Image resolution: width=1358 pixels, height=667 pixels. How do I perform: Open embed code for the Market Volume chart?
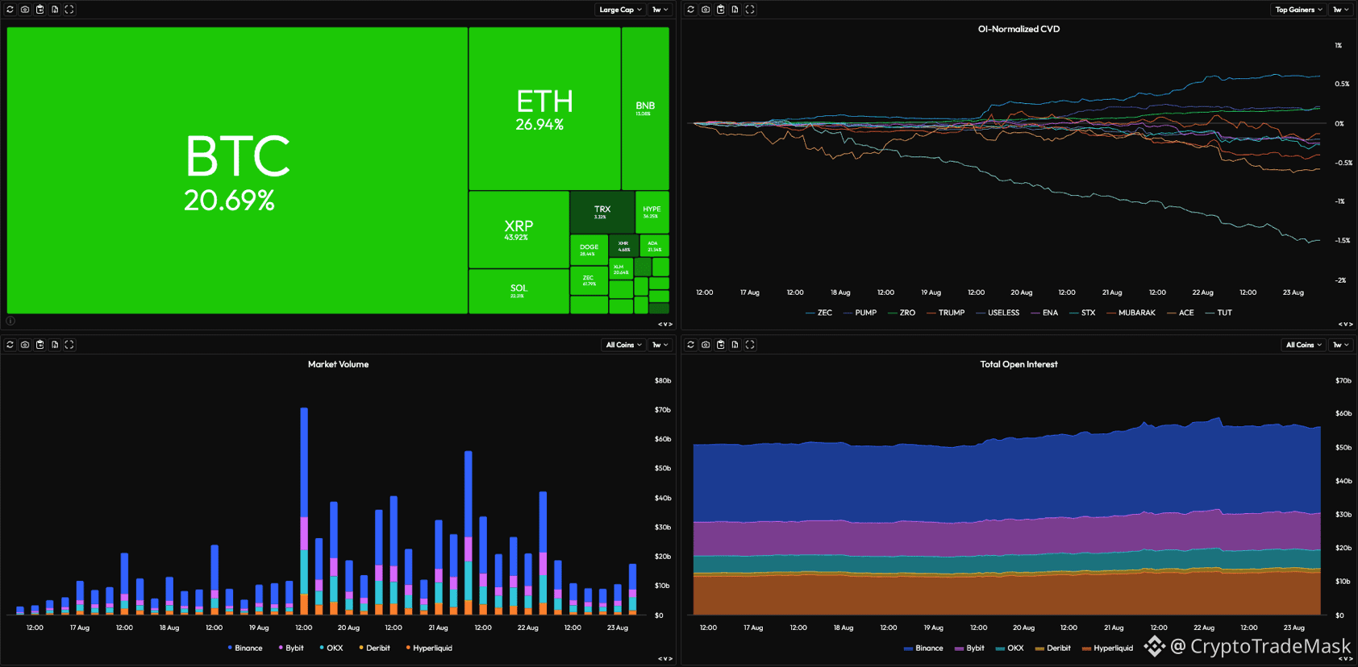665,659
